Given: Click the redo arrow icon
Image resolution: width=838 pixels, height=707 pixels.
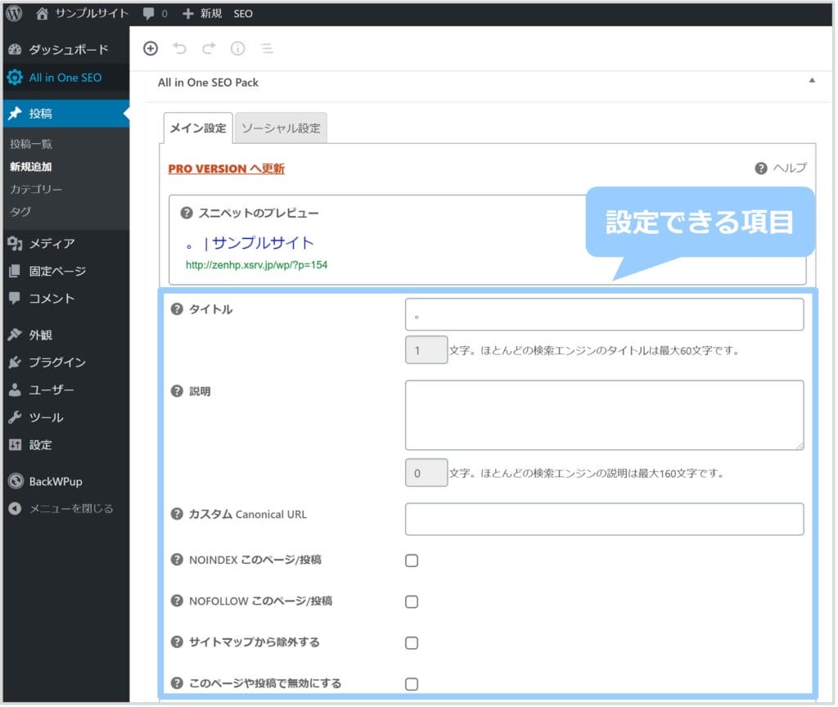Looking at the screenshot, I should pyautogui.click(x=209, y=48).
